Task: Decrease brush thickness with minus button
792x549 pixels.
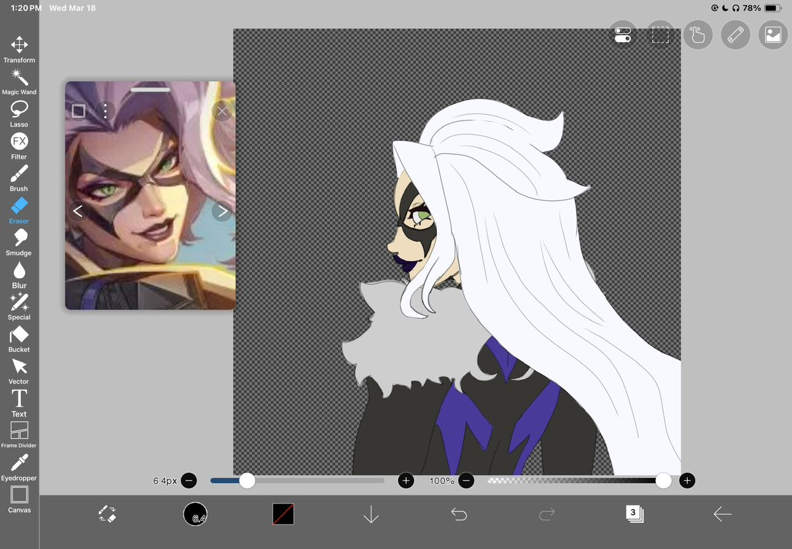Action: coord(188,481)
